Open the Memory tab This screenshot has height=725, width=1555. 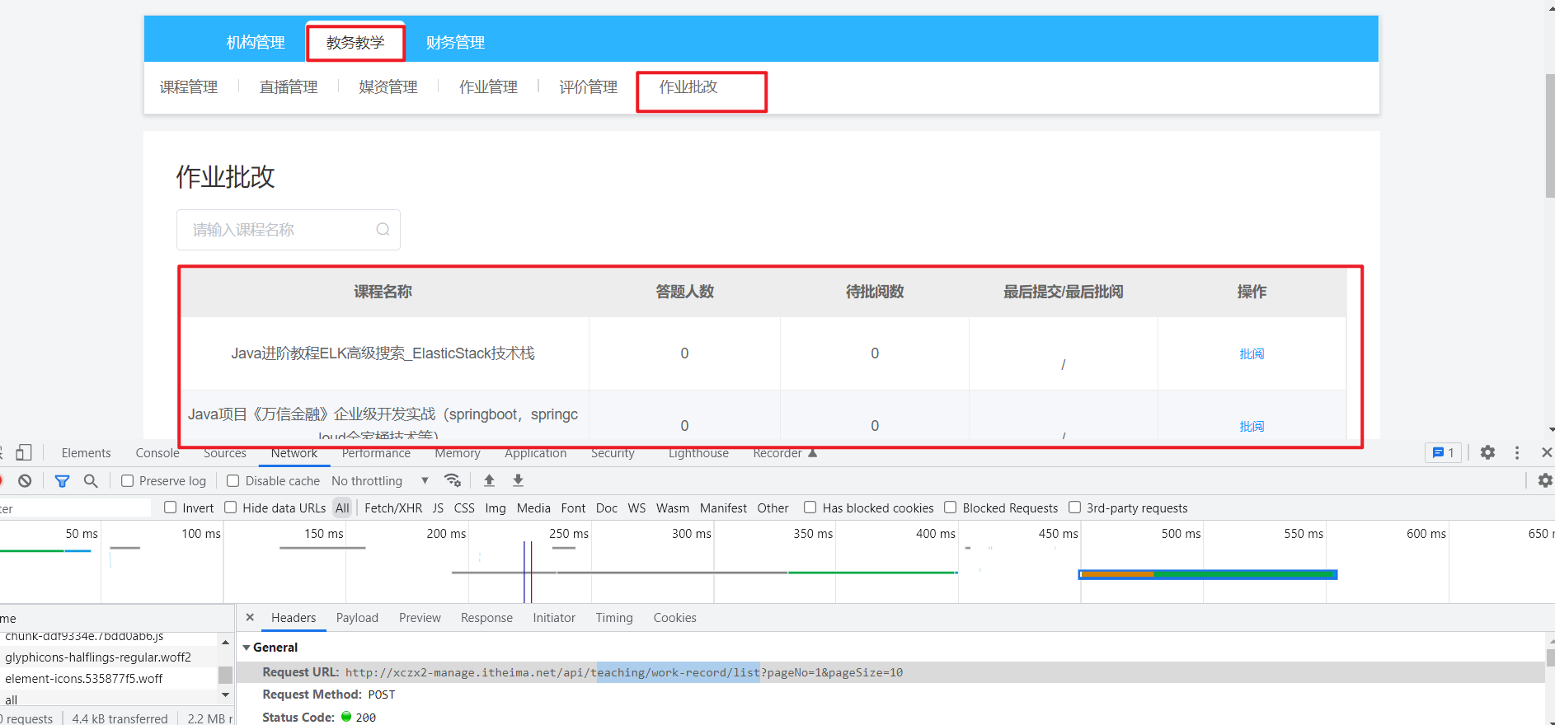[458, 453]
